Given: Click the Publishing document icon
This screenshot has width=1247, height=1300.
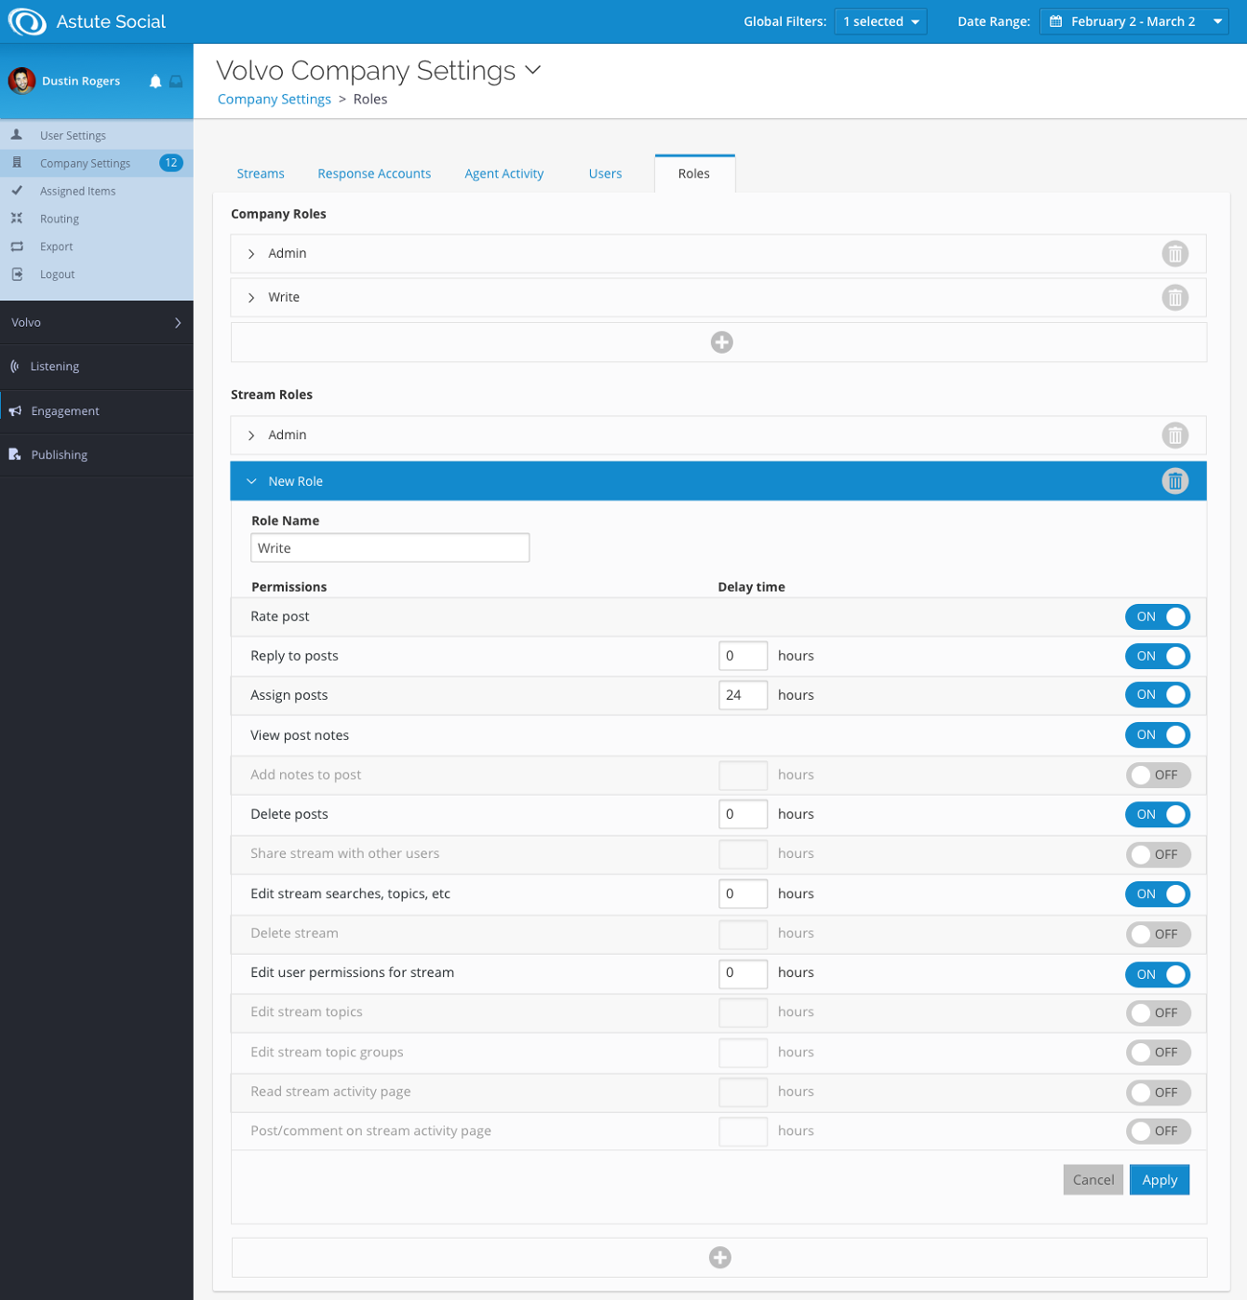Looking at the screenshot, I should coord(15,455).
